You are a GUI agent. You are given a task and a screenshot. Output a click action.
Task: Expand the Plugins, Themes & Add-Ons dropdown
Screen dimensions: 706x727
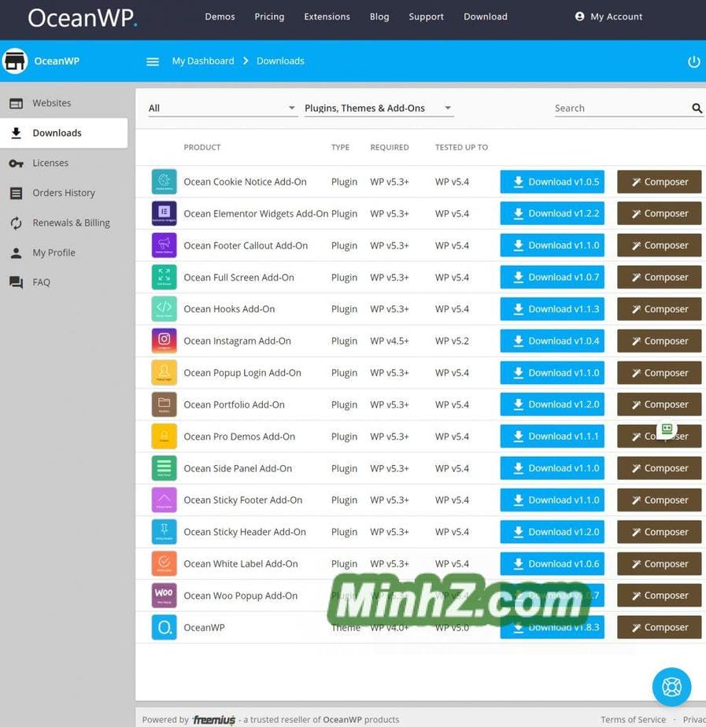tap(378, 108)
